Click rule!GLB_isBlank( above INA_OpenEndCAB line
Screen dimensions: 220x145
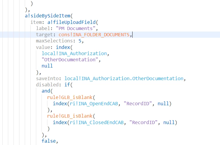[71, 97]
